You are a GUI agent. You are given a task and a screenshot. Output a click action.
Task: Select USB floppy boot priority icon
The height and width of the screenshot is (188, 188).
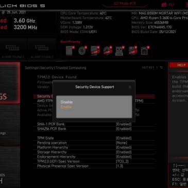click(132, 50)
